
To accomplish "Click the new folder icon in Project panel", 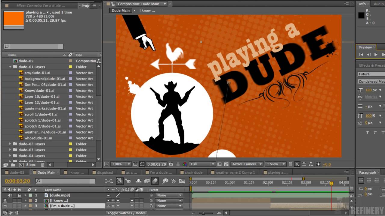I will click(x=13, y=165).
